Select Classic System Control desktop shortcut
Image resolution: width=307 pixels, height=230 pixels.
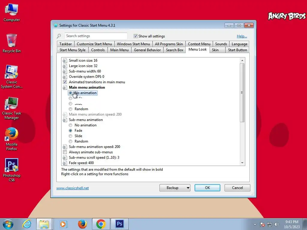pyautogui.click(x=12, y=77)
